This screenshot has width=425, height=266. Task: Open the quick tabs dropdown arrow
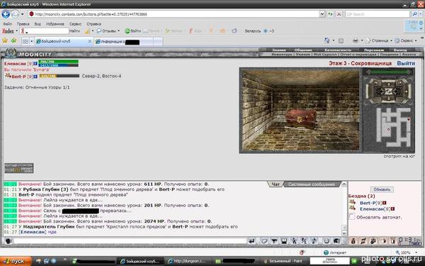31,41
